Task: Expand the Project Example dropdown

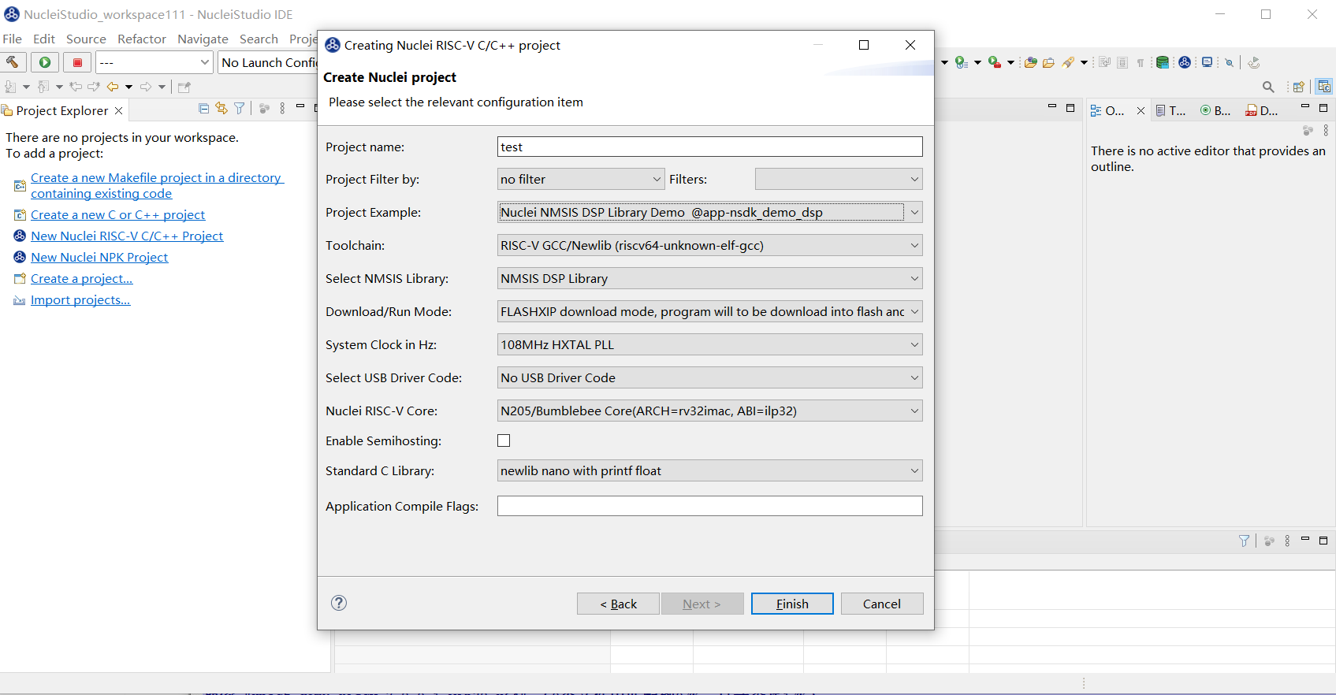Action: click(914, 212)
